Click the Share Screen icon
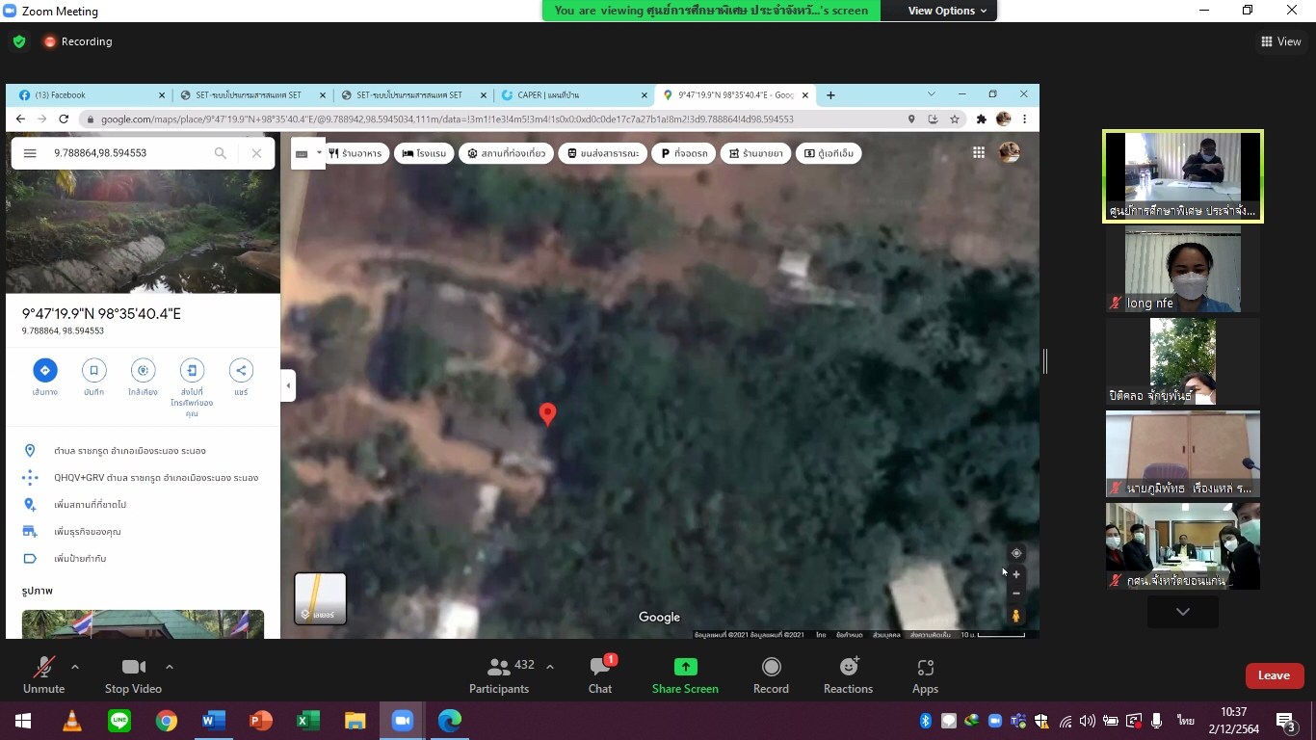The width and height of the screenshot is (1316, 740). pyautogui.click(x=685, y=667)
